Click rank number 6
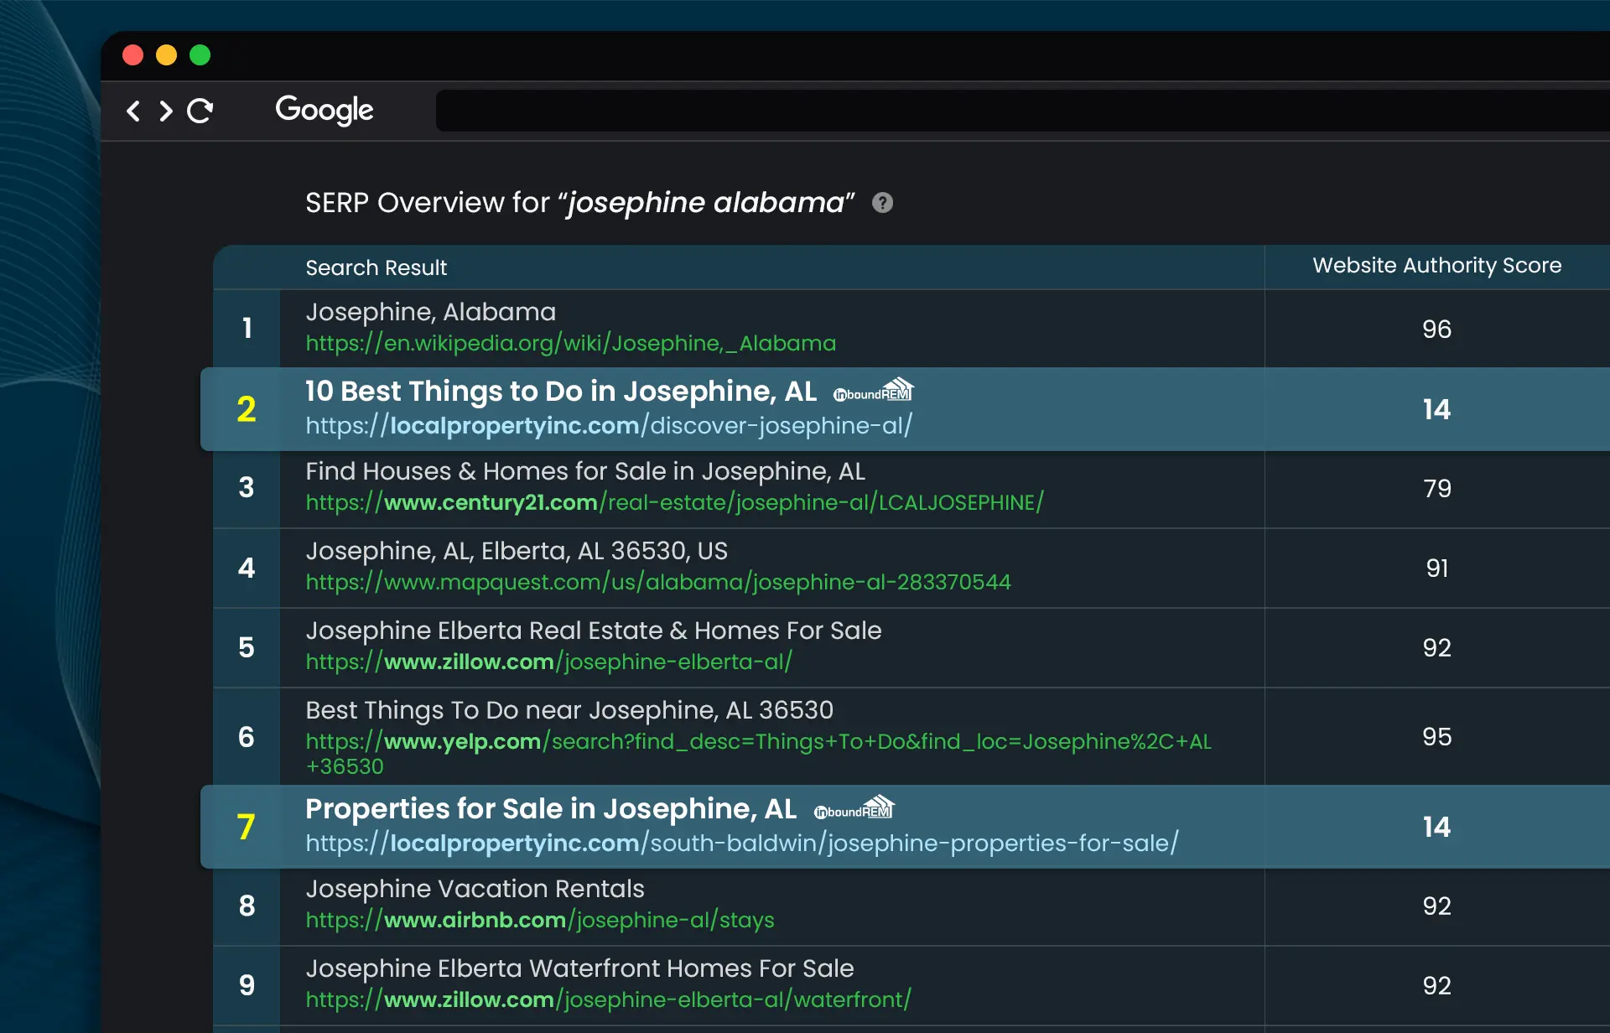 coord(247,737)
